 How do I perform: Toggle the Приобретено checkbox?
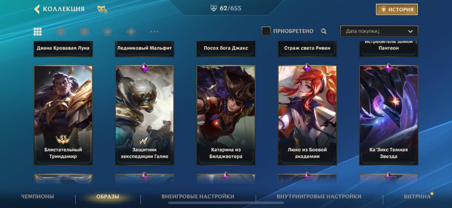pyautogui.click(x=266, y=31)
